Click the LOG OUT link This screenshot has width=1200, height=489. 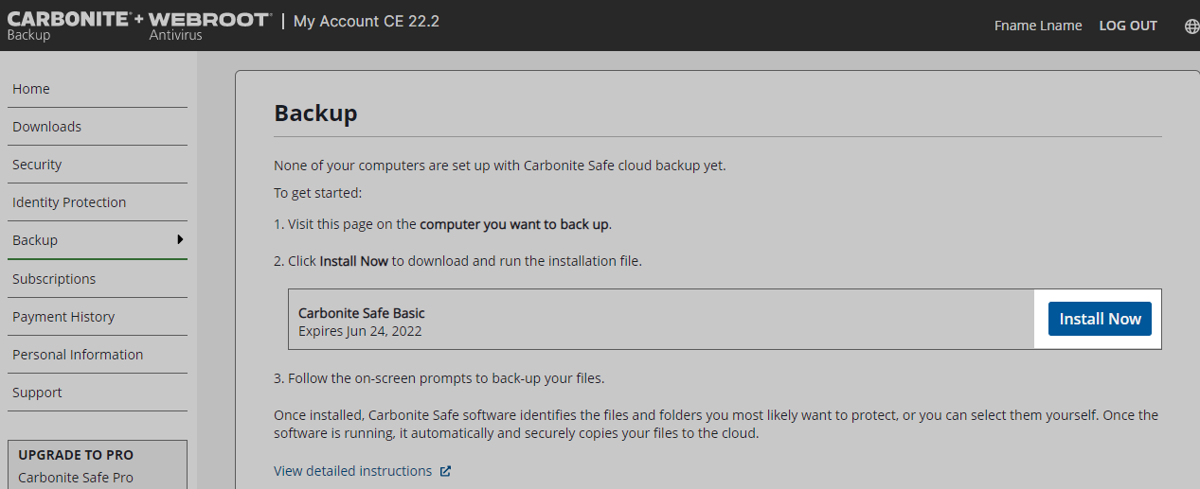pos(1128,26)
